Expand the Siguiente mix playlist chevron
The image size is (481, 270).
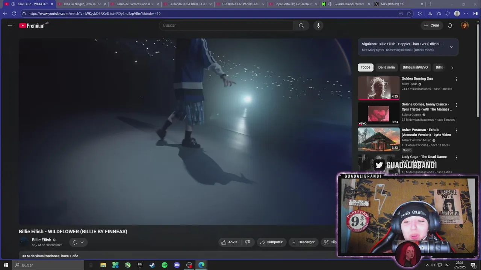point(451,47)
